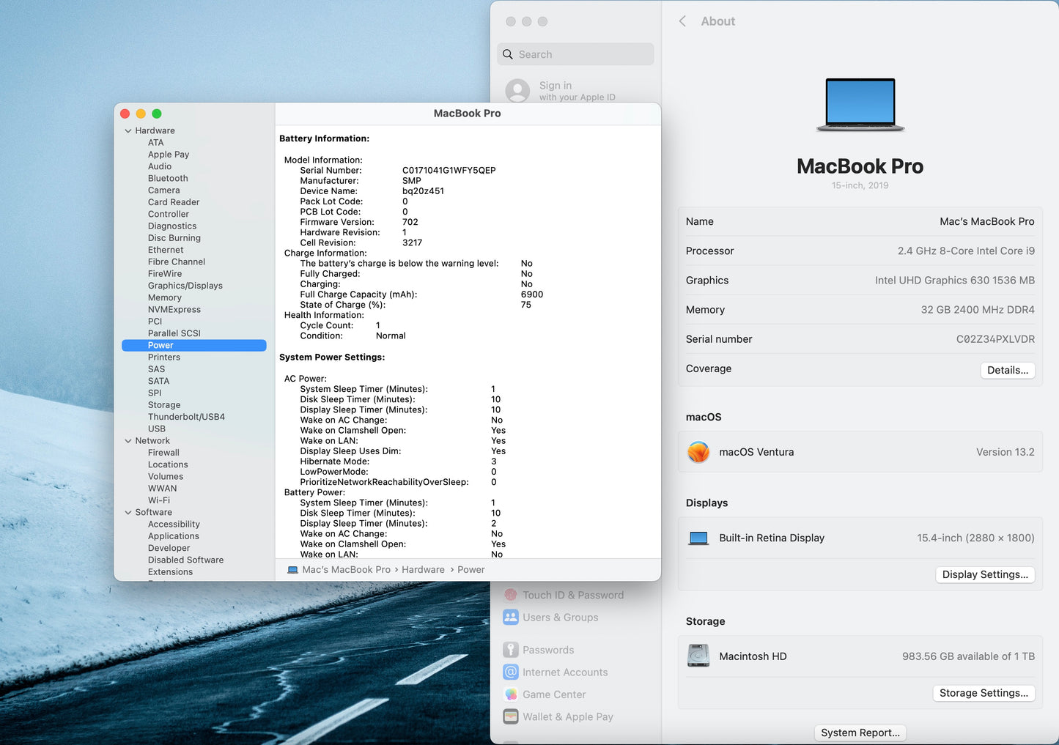Click the Users & Groups icon
The height and width of the screenshot is (745, 1059).
point(511,618)
